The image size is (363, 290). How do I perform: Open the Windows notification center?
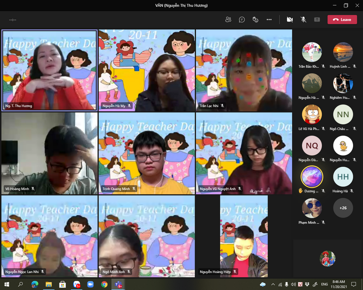pyautogui.click(x=354, y=284)
